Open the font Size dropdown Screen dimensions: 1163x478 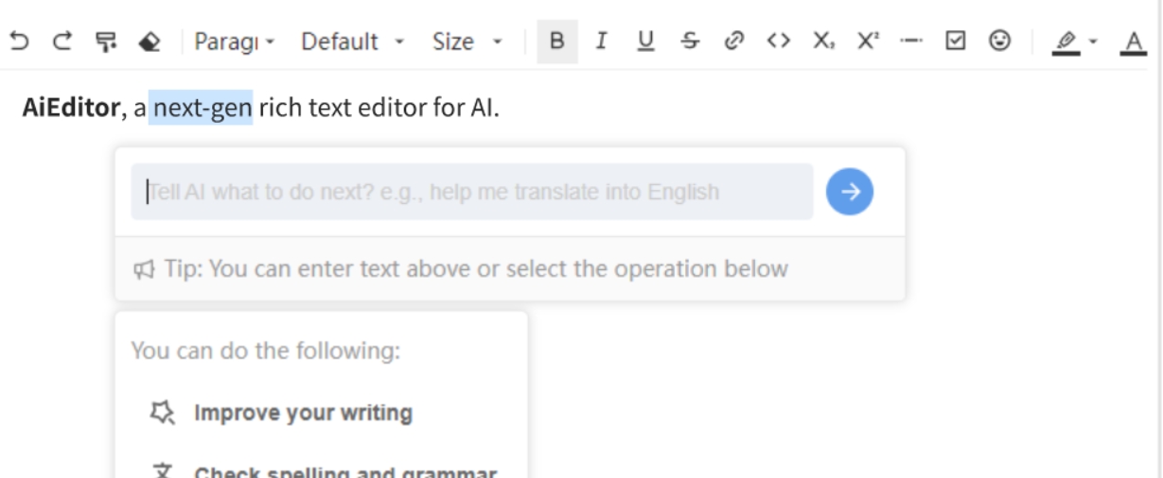[x=467, y=42]
